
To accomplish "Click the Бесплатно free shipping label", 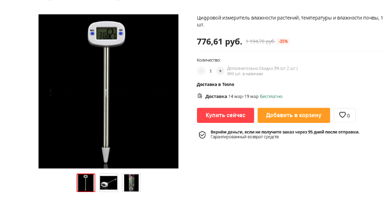I will pos(271,96).
